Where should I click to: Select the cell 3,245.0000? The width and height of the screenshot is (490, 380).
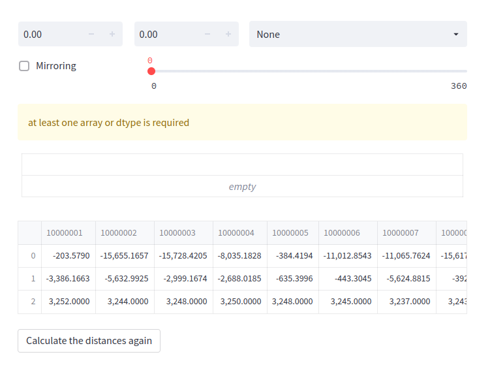click(348, 302)
